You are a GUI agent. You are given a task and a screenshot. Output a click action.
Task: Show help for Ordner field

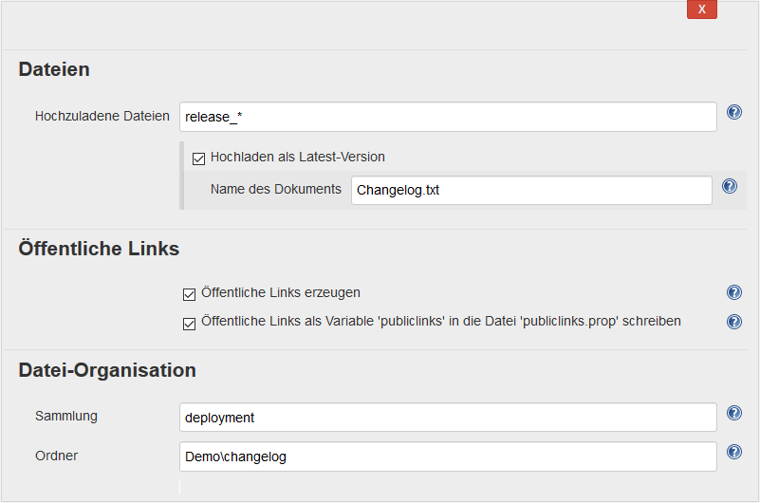733,452
